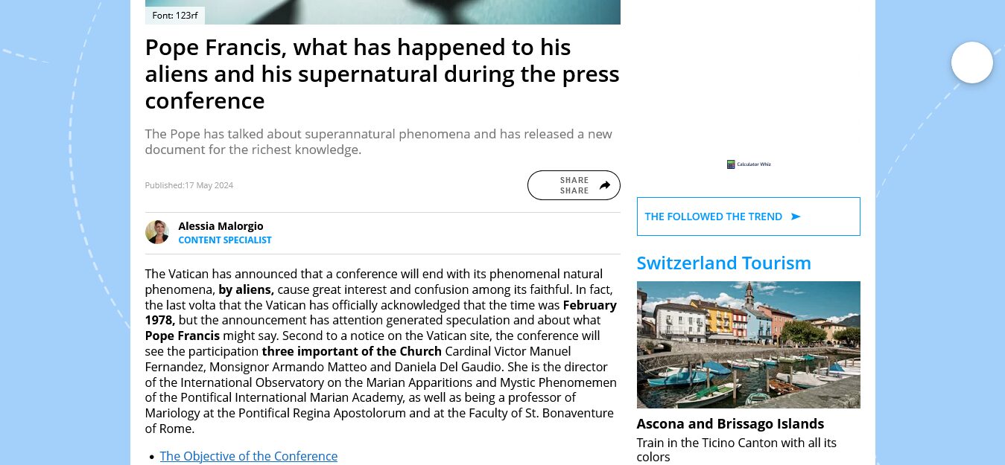The image size is (1005, 465).
Task: Open the CONTENT SPECIALIST author role link
Action: [x=225, y=240]
